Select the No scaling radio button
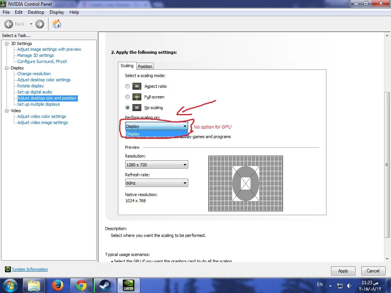Viewport: 391px width, 293px height. coord(128,108)
